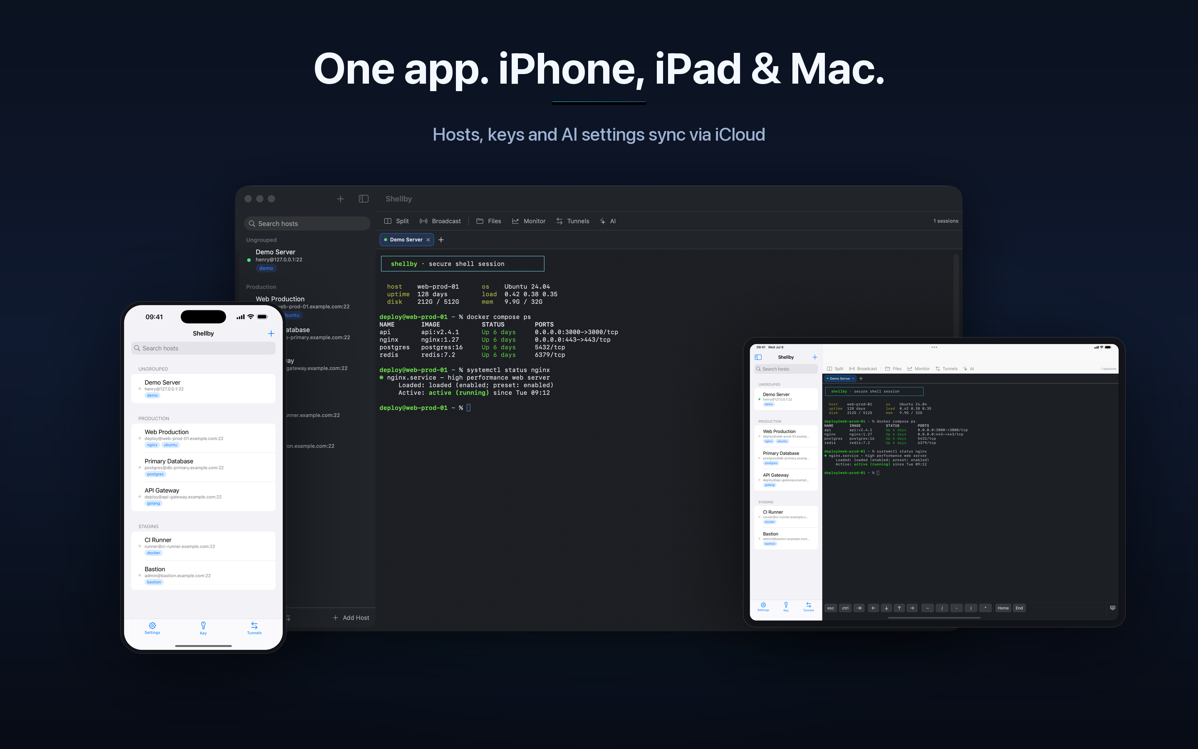Enable Broadcast in the Mac toolbar

coord(440,221)
